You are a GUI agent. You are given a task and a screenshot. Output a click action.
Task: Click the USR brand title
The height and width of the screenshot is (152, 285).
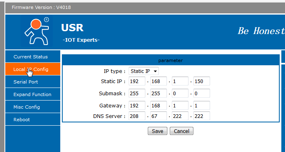(72, 28)
